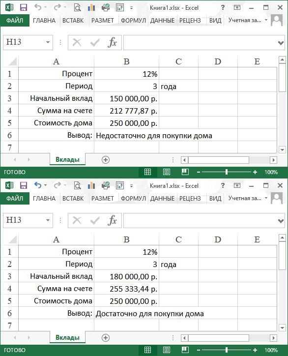
Task: Select cell reading Недостаточно для покупки дома
Action: (154, 136)
